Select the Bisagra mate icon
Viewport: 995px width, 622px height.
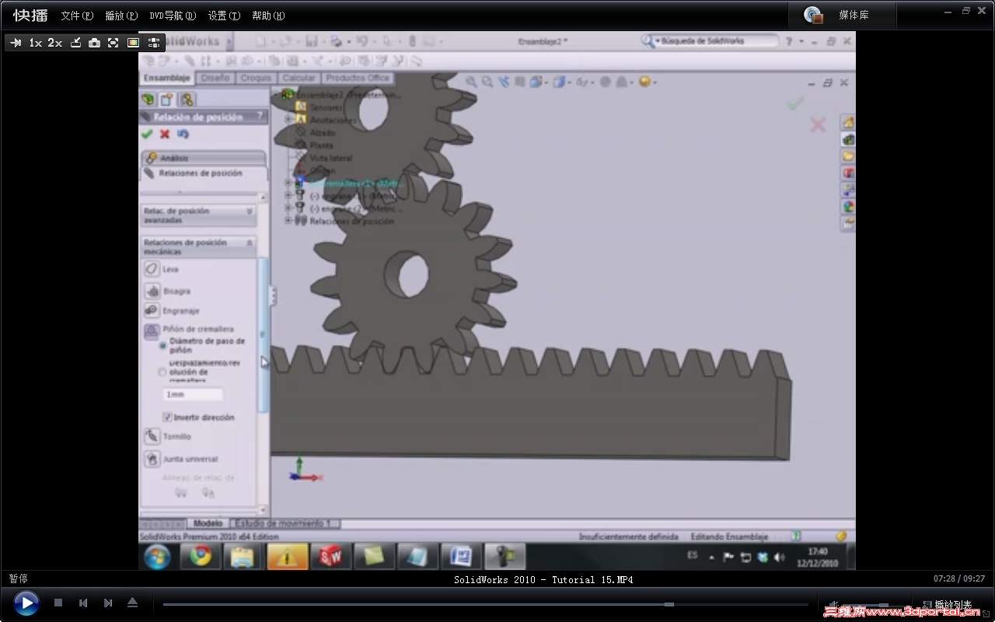152,291
